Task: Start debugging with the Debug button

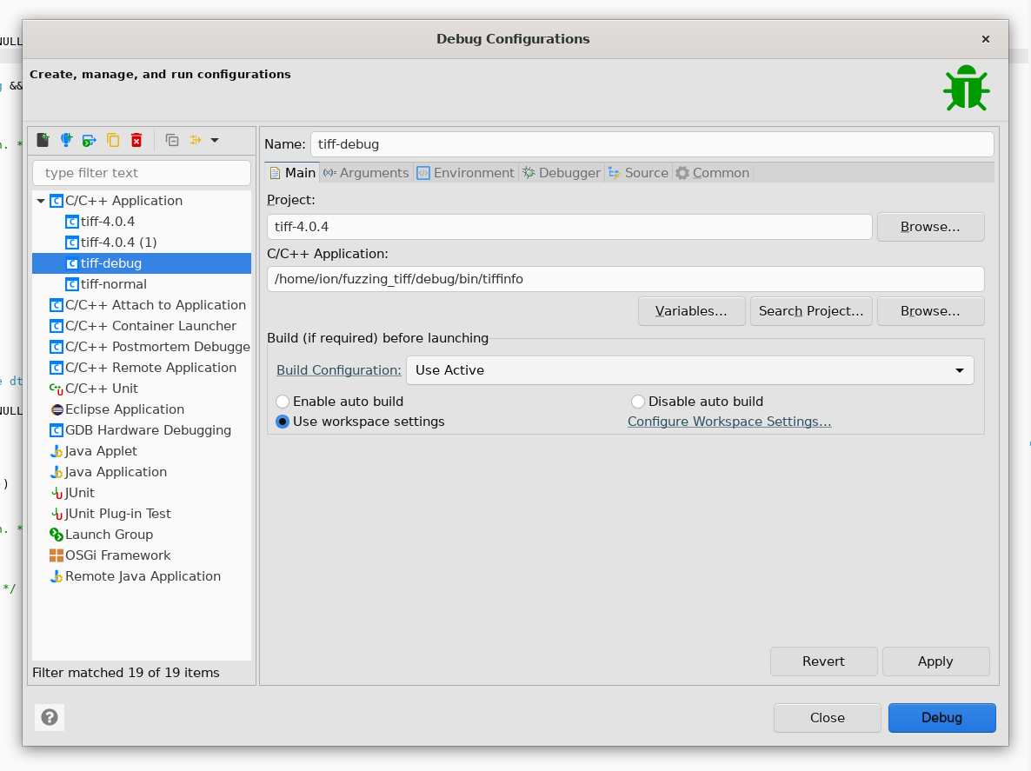Action: (941, 718)
